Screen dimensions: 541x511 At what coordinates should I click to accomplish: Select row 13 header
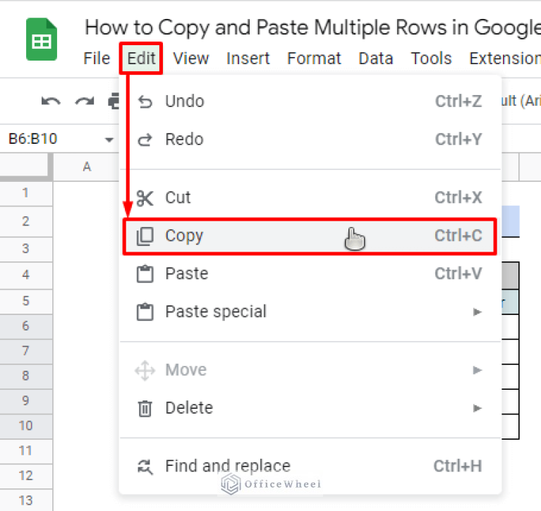(x=25, y=500)
